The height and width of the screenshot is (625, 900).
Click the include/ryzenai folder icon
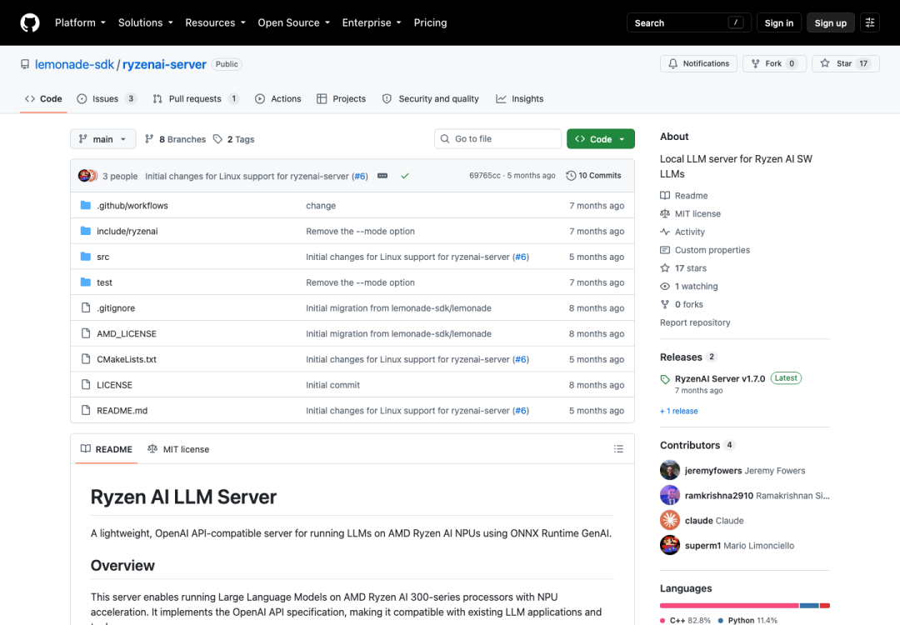(86, 231)
